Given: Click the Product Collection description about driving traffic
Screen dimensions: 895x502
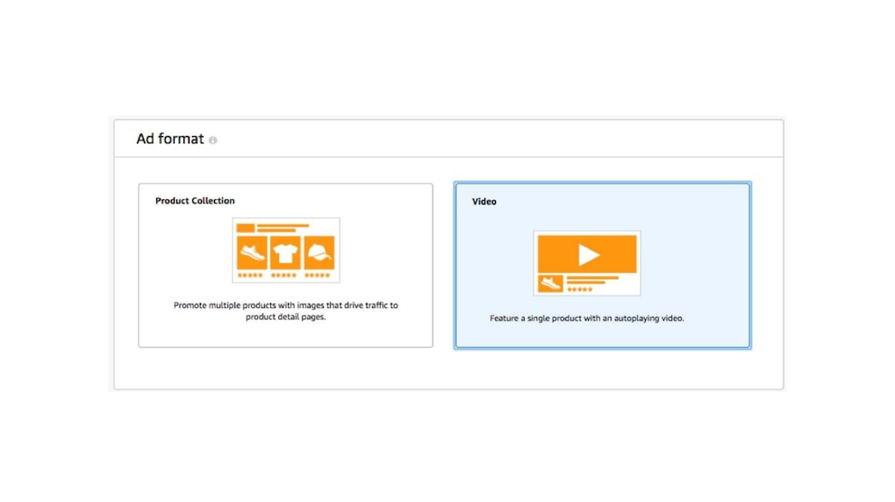Looking at the screenshot, I should [x=285, y=311].
